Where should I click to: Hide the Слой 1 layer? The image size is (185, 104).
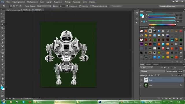[x=141, y=80]
